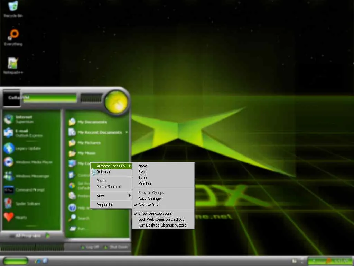This screenshot has height=266, width=354.
Task: Arrange icons by Size
Action: 163,172
